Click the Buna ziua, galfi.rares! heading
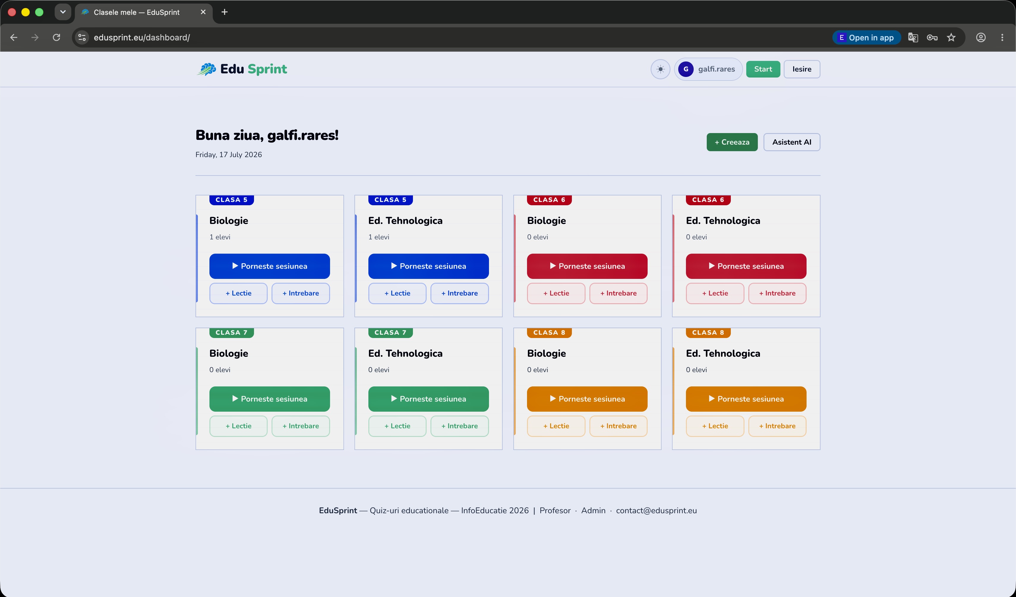 pyautogui.click(x=267, y=135)
